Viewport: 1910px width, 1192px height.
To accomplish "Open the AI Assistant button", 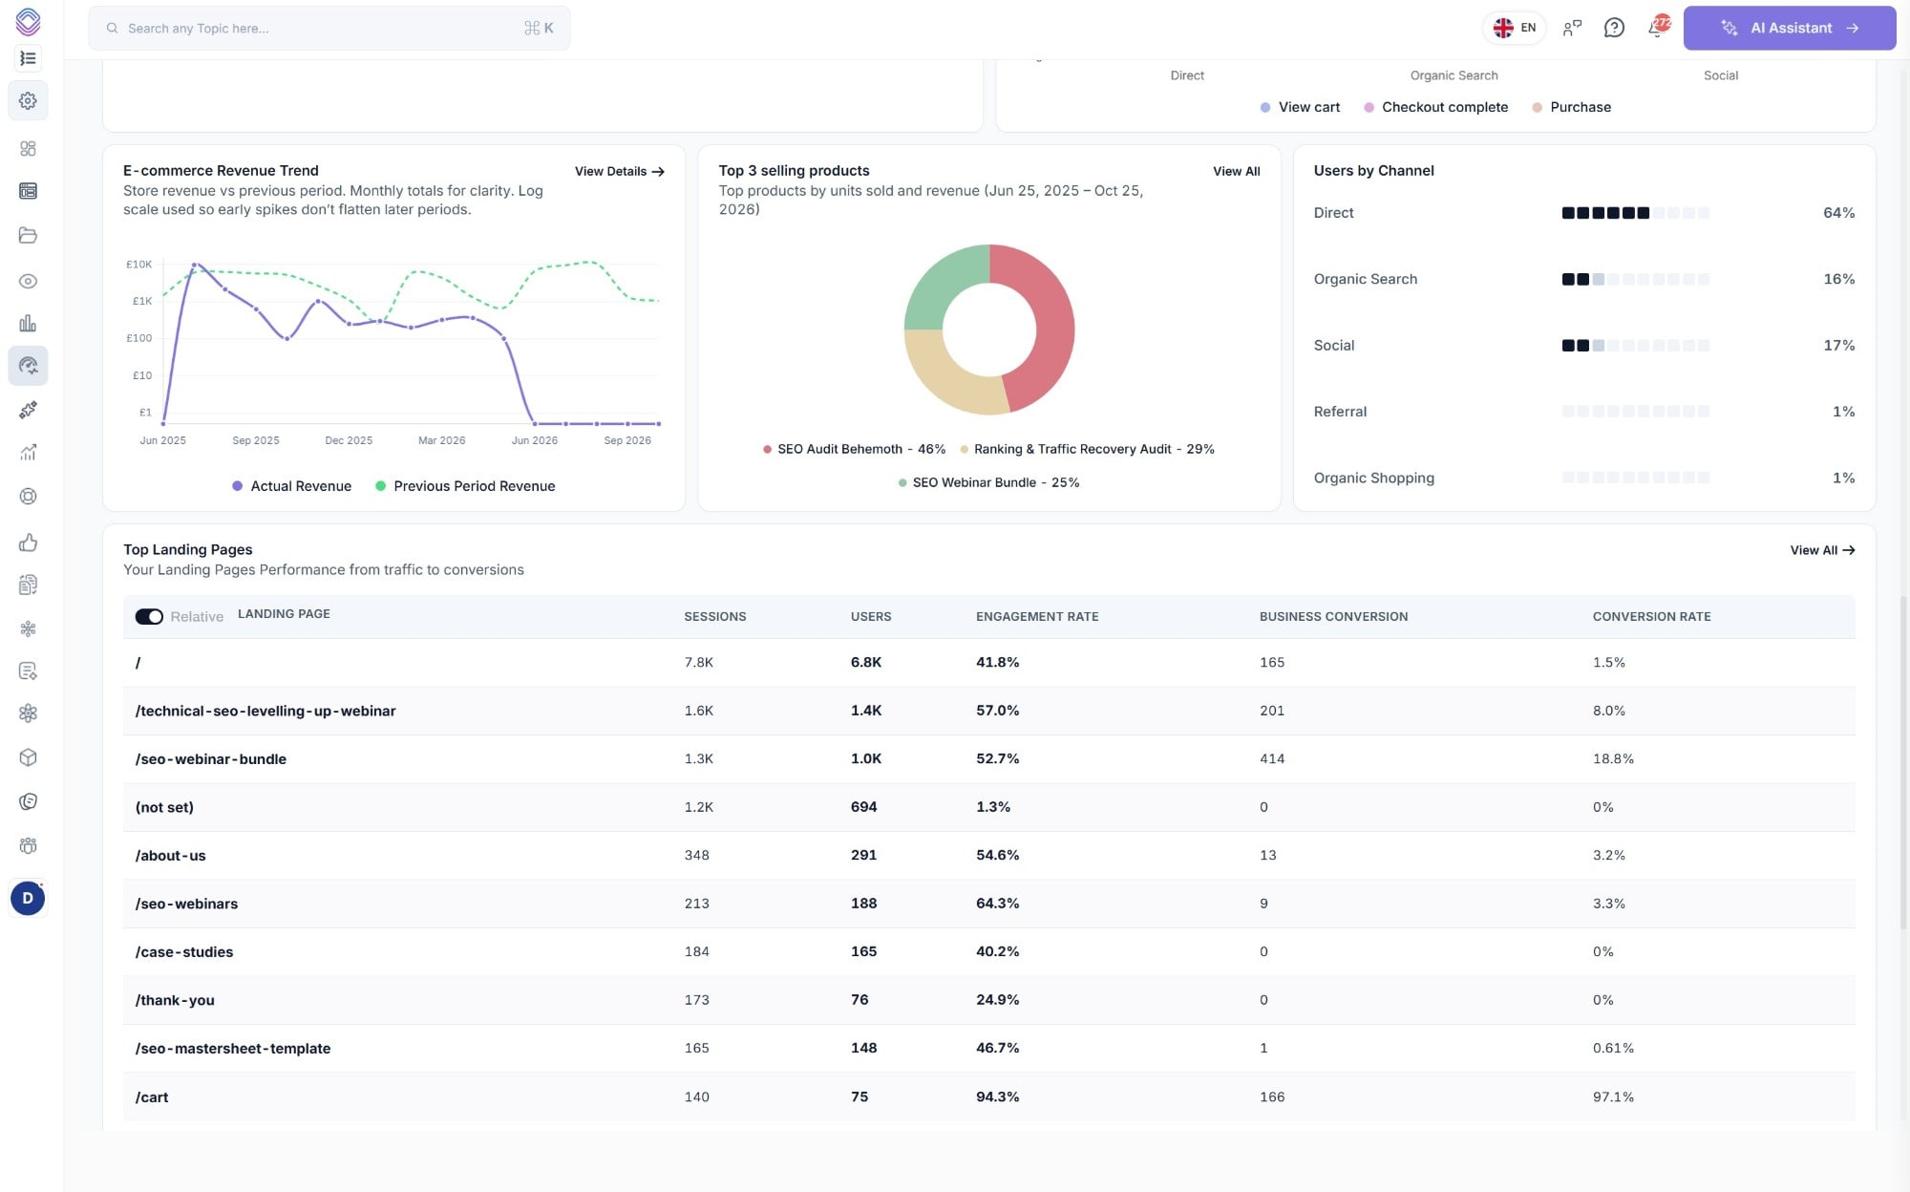I will coord(1789,28).
